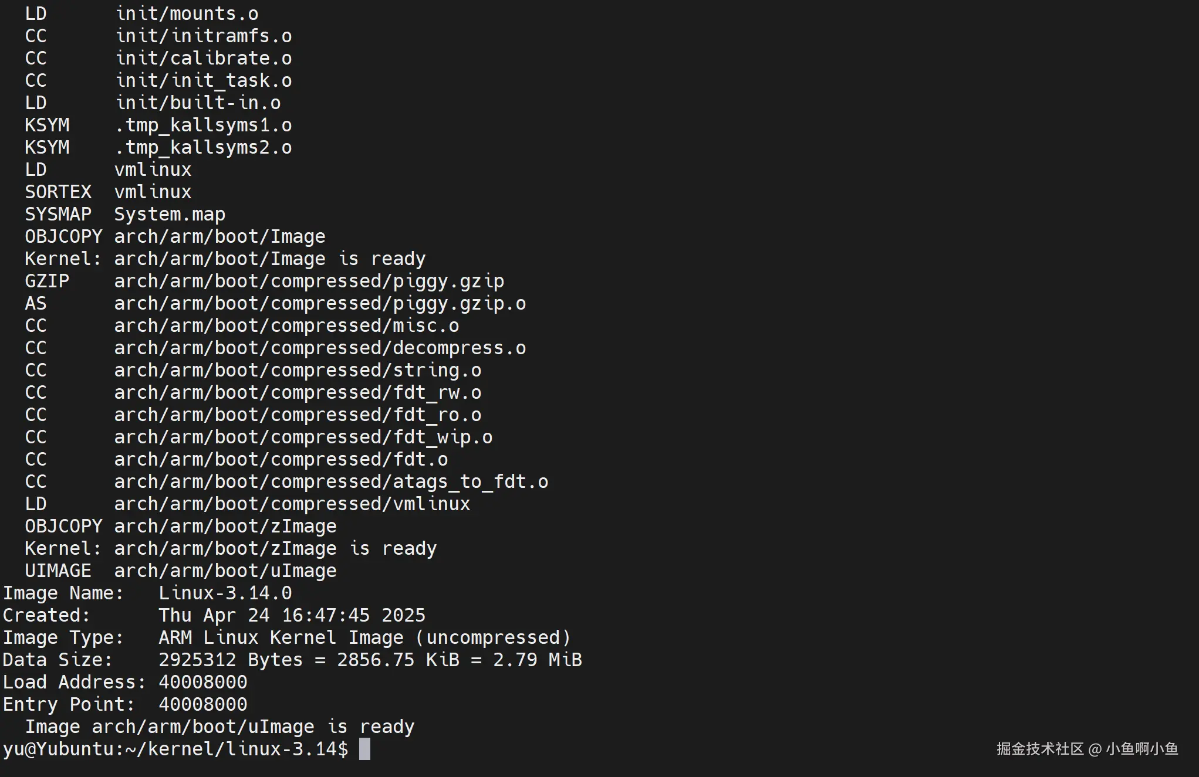Click the KSYM .tmp_kallsyms1.o line

[158, 125]
